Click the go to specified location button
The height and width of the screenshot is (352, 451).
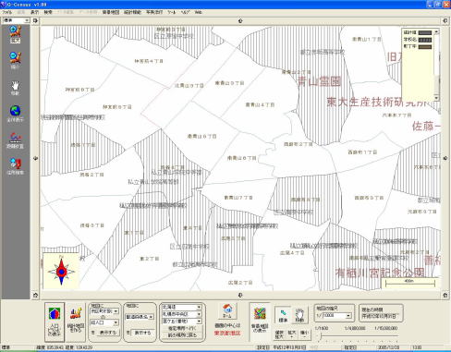[x=182, y=329]
